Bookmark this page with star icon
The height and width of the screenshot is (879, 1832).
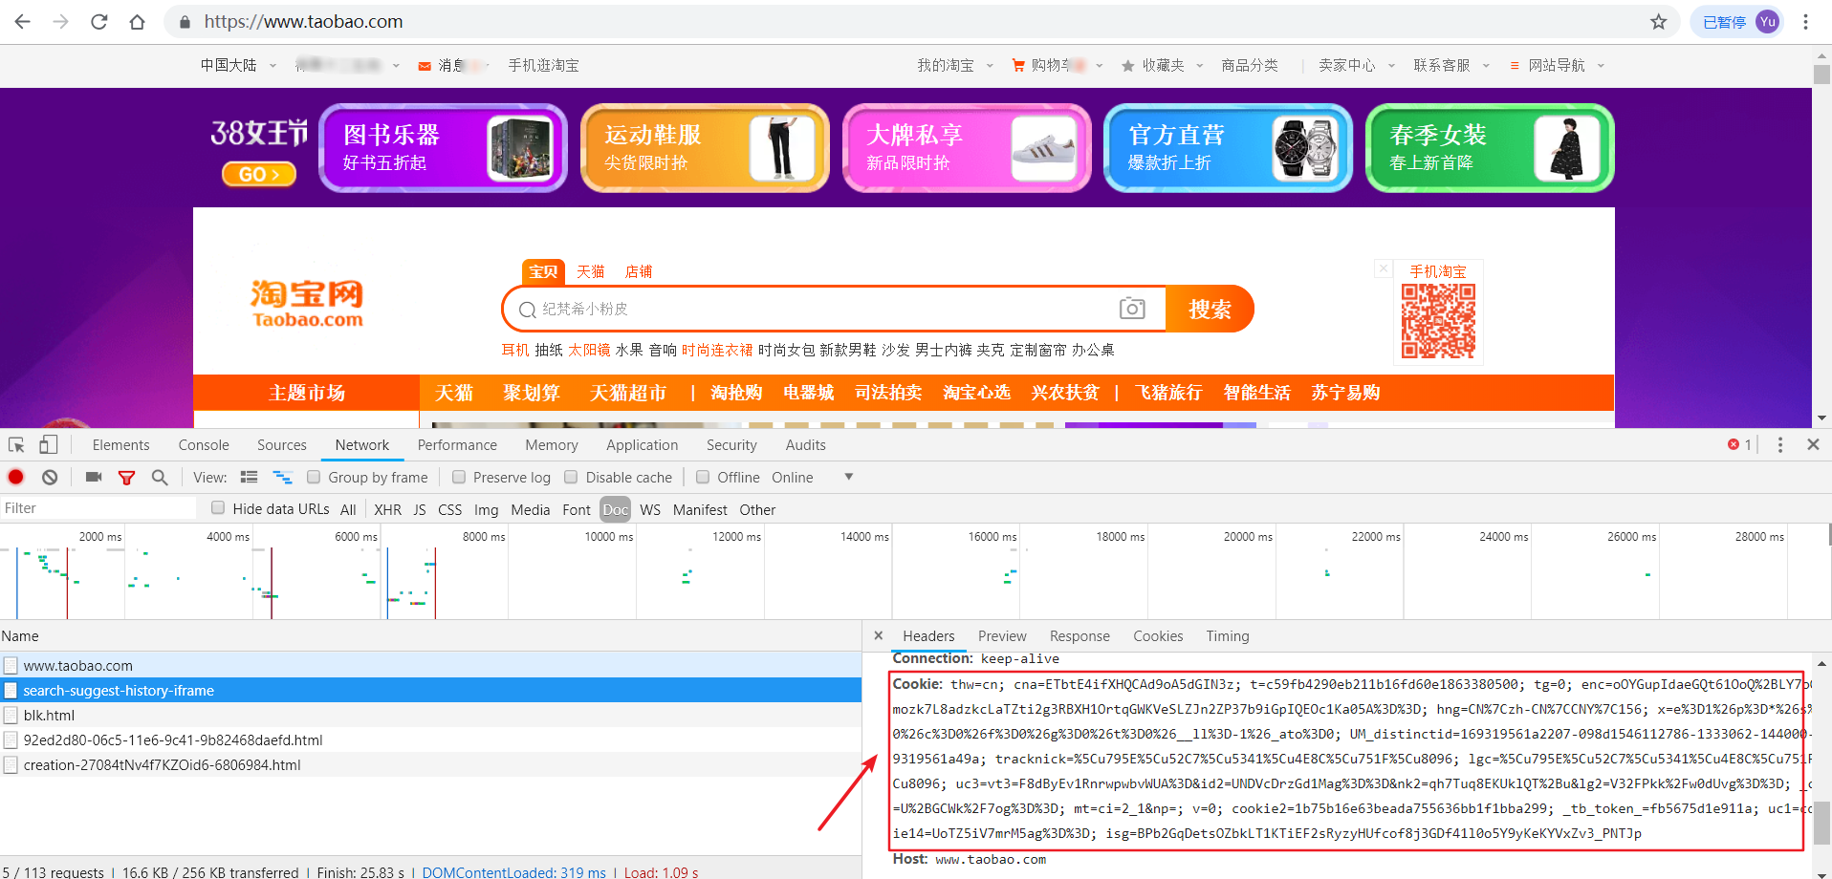pos(1658,22)
